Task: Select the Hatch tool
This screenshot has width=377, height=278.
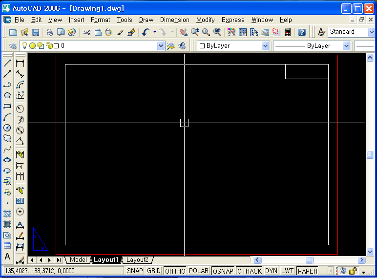Action: click(7, 214)
